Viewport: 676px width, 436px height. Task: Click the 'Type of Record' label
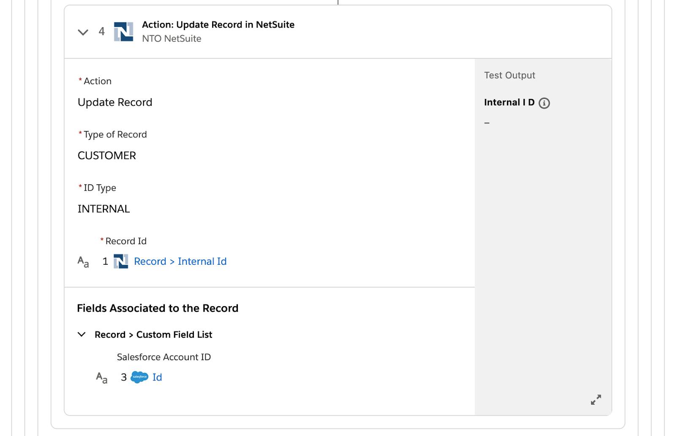(115, 134)
